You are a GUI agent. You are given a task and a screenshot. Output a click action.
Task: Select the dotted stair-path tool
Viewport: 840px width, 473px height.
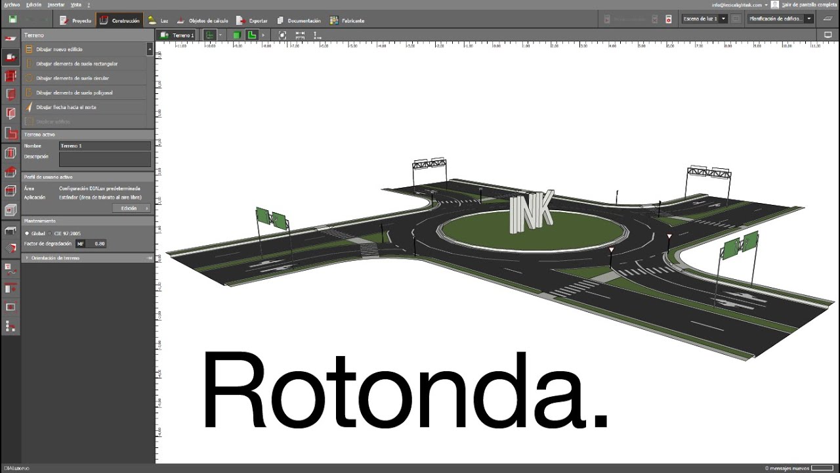point(10,326)
